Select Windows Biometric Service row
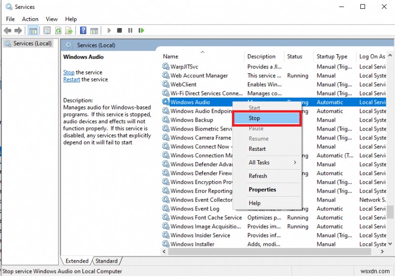 (274, 129)
